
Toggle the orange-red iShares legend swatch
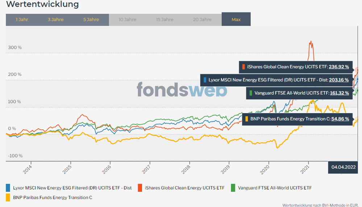point(140,188)
